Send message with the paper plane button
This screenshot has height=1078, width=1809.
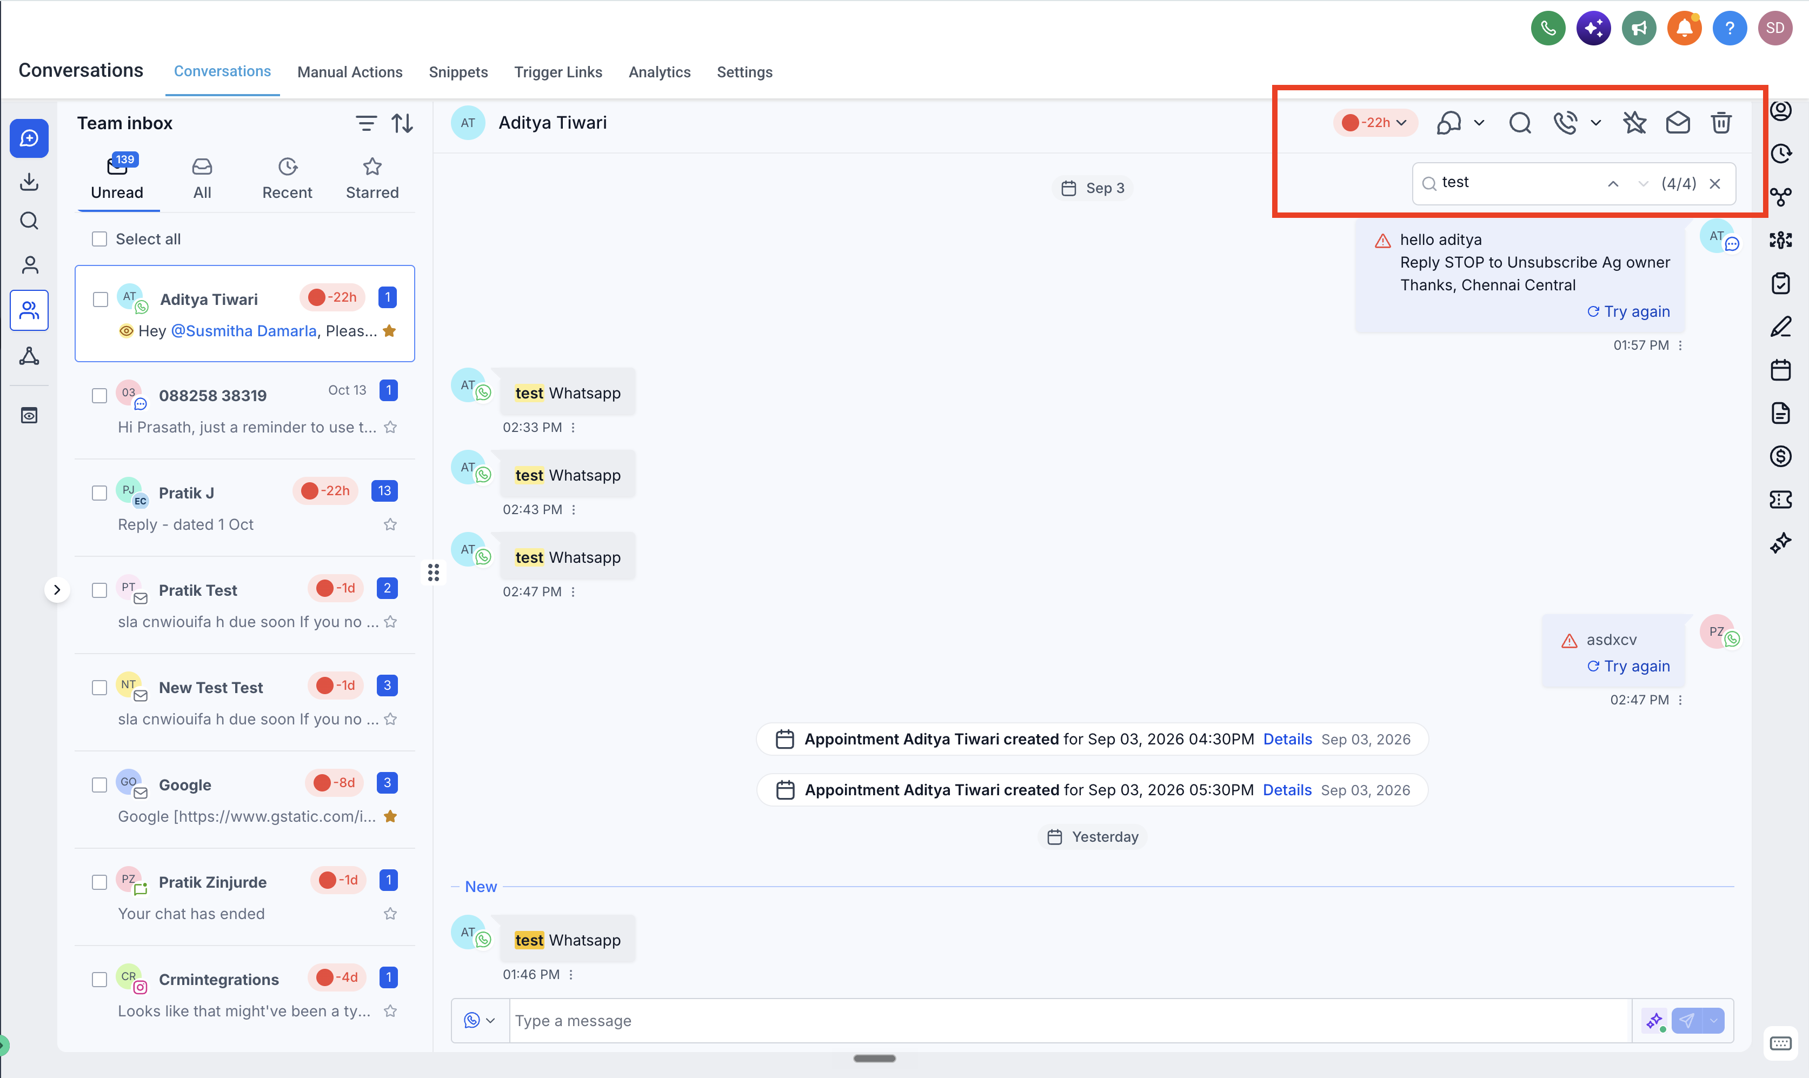[x=1686, y=1021]
